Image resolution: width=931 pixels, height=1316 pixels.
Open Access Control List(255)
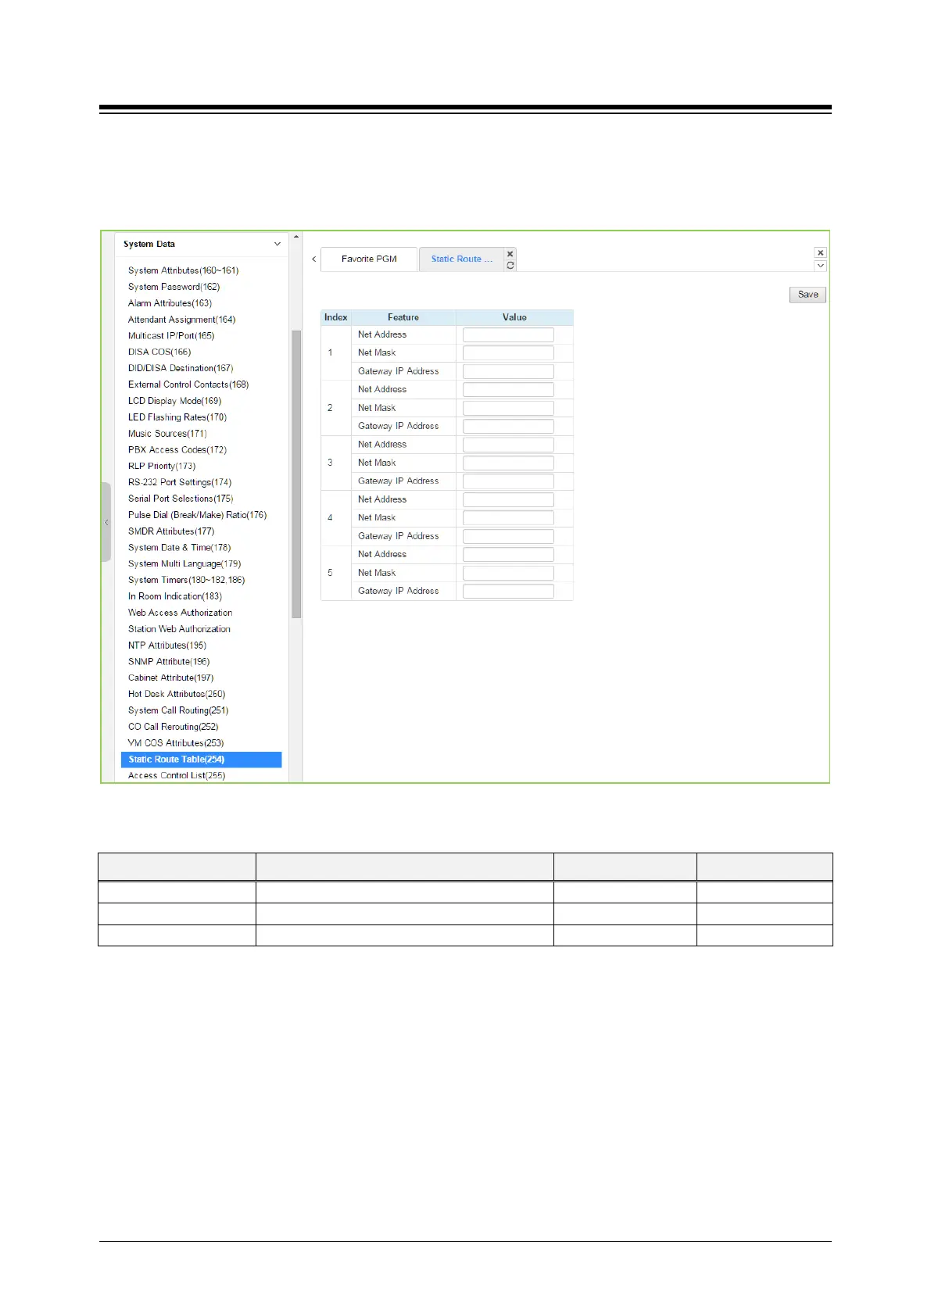pyautogui.click(x=177, y=776)
